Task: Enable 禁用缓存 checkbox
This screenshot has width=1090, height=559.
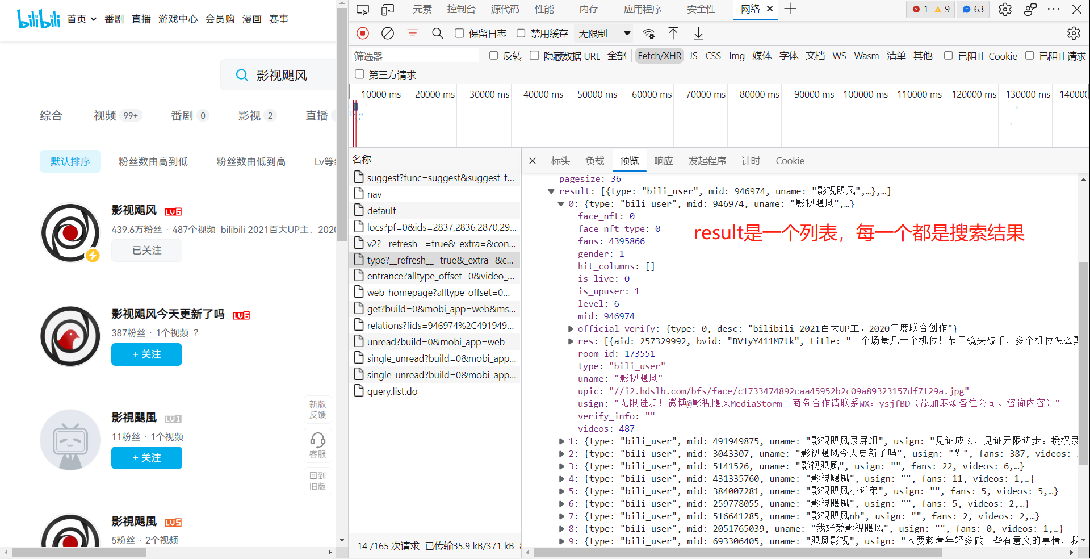Action: [521, 34]
